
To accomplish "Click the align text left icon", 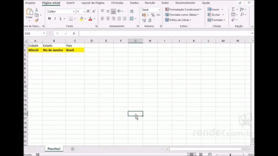I will [103, 19].
